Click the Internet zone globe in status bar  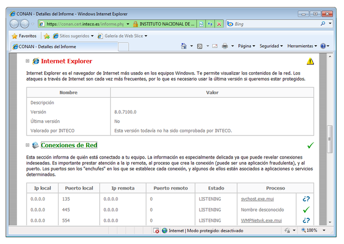coord(165,231)
